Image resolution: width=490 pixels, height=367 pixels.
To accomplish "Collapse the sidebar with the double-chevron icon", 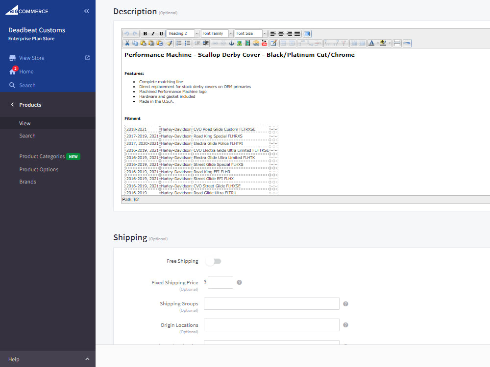I will tap(87, 11).
